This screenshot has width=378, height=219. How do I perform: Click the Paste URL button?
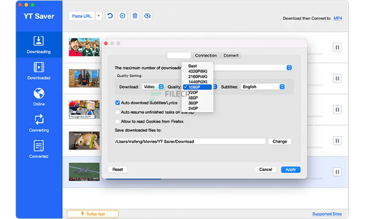point(82,16)
